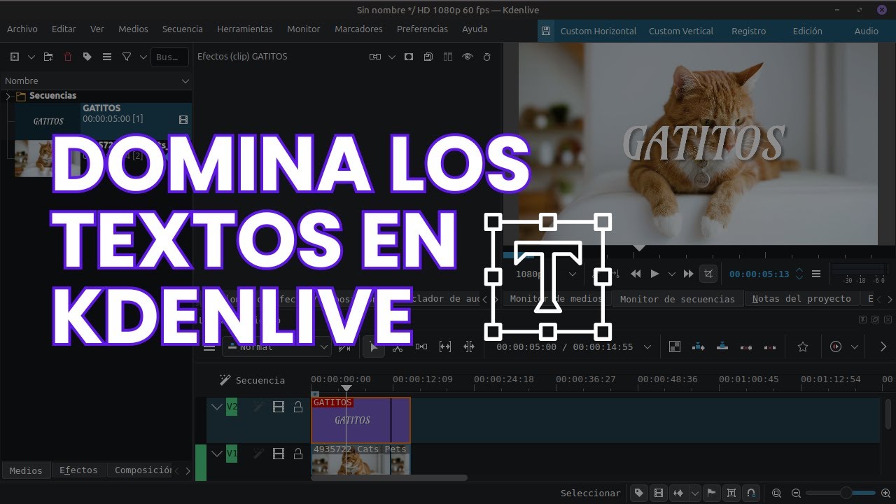Click the rewind button in monitor
The image size is (896, 504).
click(x=636, y=274)
